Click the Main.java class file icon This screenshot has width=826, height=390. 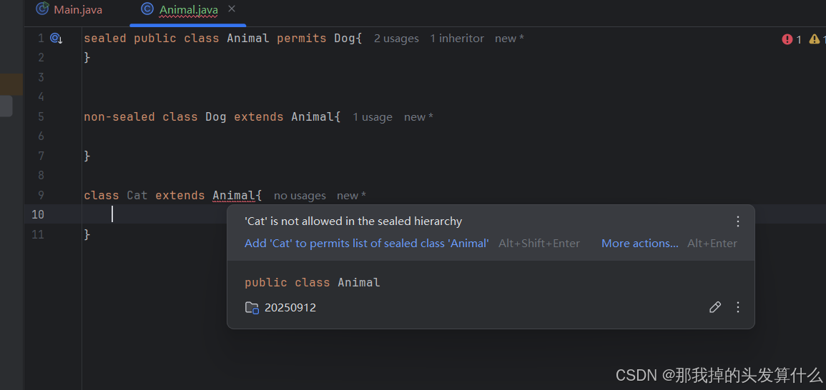42,9
